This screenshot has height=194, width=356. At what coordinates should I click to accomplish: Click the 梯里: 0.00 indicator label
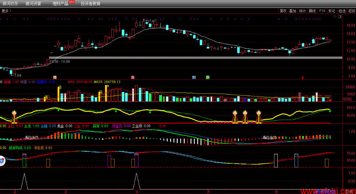pos(28,82)
